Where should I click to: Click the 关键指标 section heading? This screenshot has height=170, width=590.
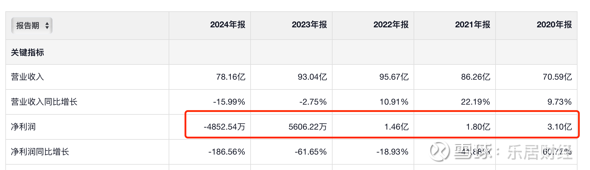pos(27,53)
